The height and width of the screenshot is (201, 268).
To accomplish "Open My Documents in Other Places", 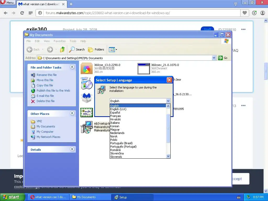I will click(46, 126).
